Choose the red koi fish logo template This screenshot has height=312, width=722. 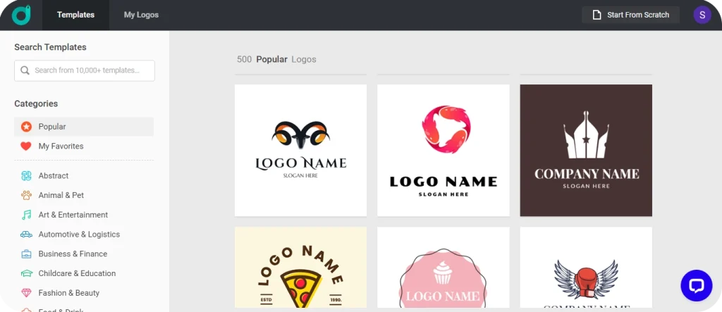coord(443,150)
